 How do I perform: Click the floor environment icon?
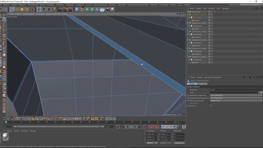tap(102, 9)
